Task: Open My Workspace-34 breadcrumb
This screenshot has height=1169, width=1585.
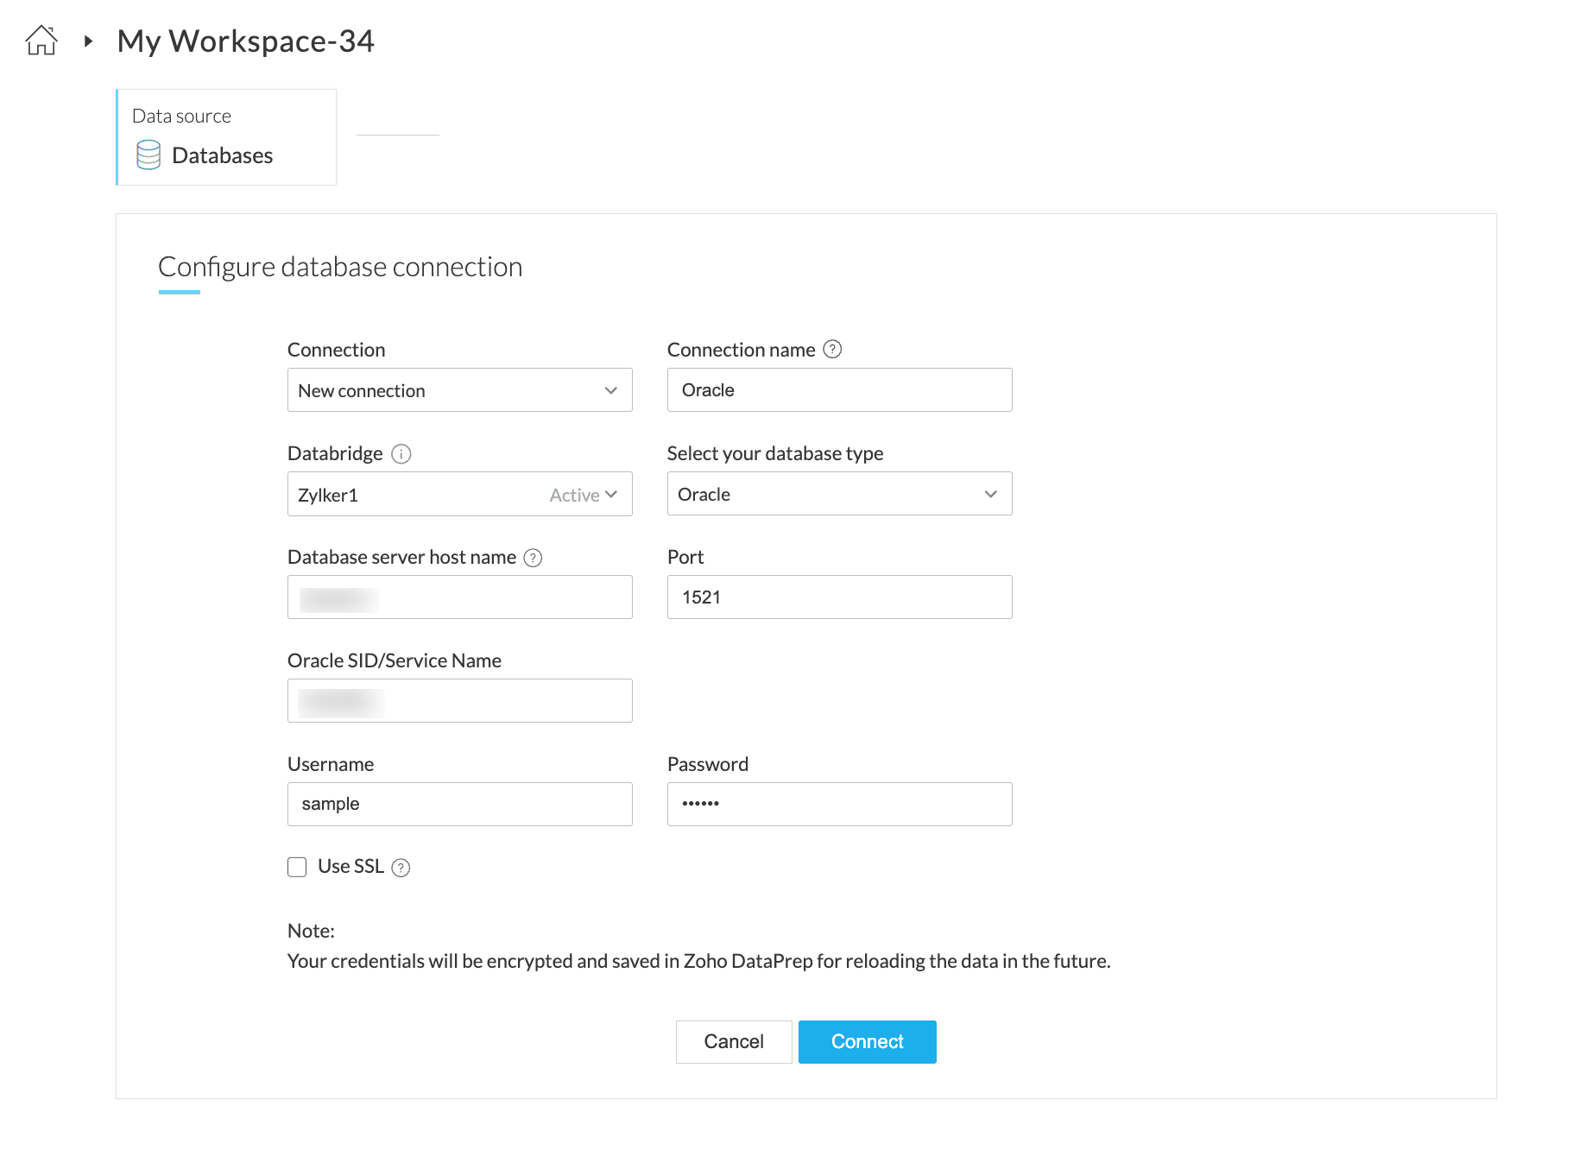Action: [245, 41]
